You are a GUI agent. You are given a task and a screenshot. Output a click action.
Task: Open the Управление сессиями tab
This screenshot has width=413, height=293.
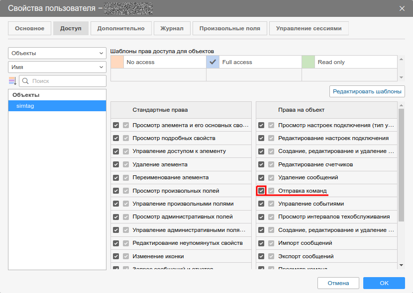point(309,28)
